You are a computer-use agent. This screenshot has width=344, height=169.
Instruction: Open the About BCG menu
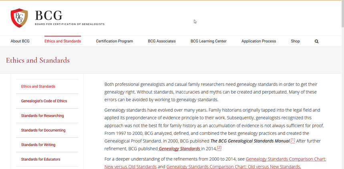click(20, 41)
